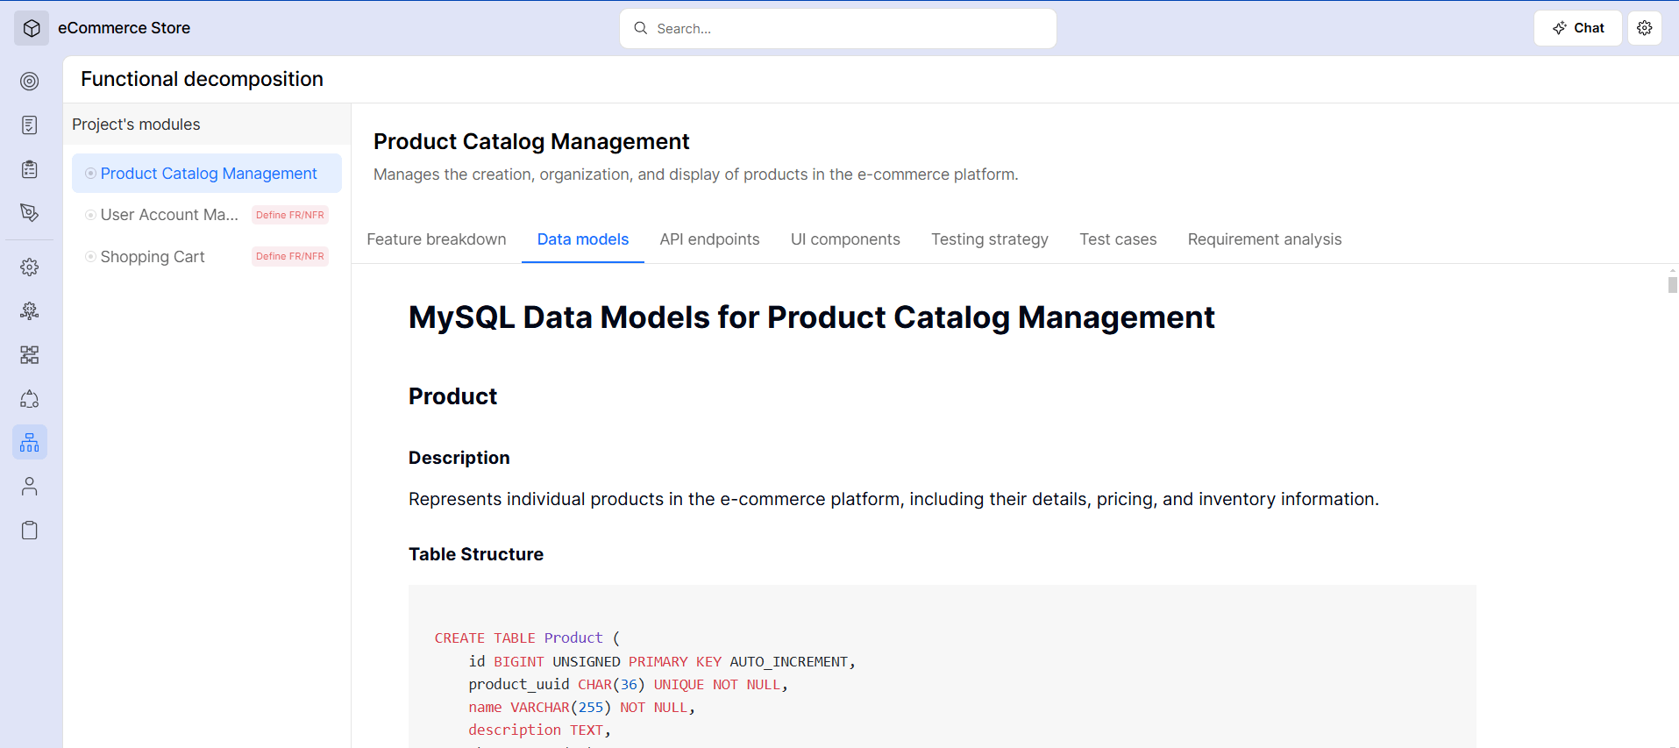Click the CREATE TABLE Product code line
Screen dimensions: 1679x748
(x=527, y=638)
